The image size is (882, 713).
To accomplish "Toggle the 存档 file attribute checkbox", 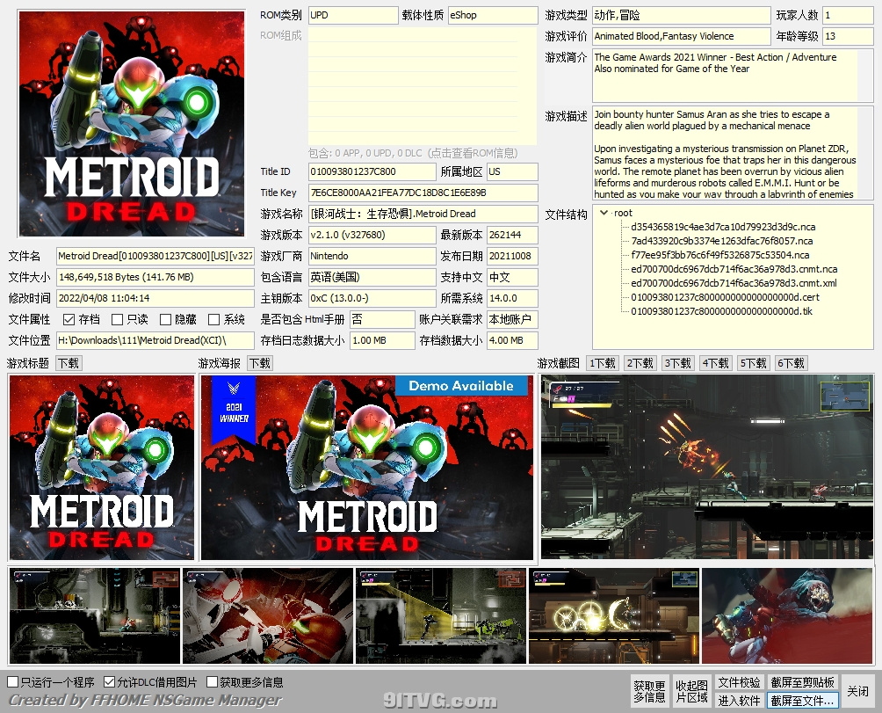I will [x=69, y=320].
